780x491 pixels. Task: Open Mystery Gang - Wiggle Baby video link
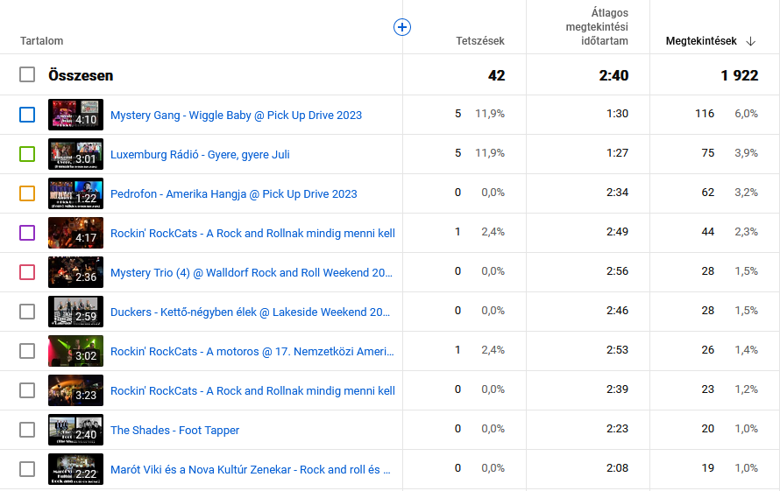tap(236, 116)
